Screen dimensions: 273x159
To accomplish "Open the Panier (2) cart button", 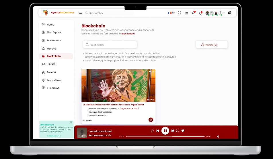I will click(212, 45).
